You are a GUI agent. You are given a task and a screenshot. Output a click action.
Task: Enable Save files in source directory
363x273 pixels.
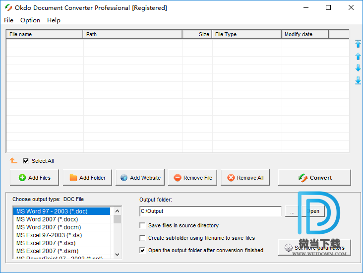click(x=142, y=225)
